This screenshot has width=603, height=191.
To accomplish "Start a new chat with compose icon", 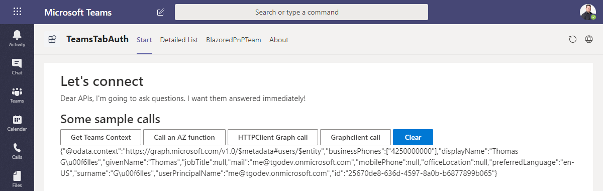I will coord(160,12).
